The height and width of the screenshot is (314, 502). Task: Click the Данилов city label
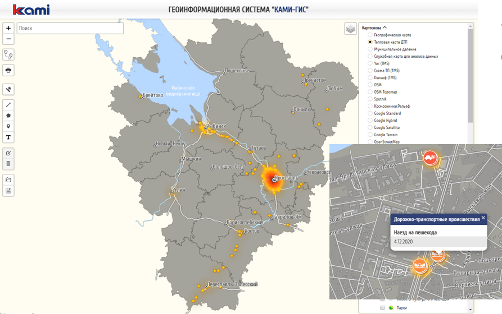[x=303, y=109]
